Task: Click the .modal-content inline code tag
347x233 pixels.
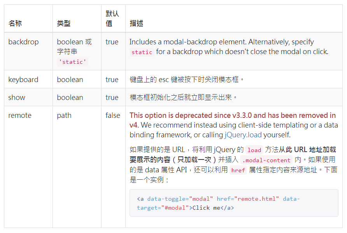Action: point(266,160)
